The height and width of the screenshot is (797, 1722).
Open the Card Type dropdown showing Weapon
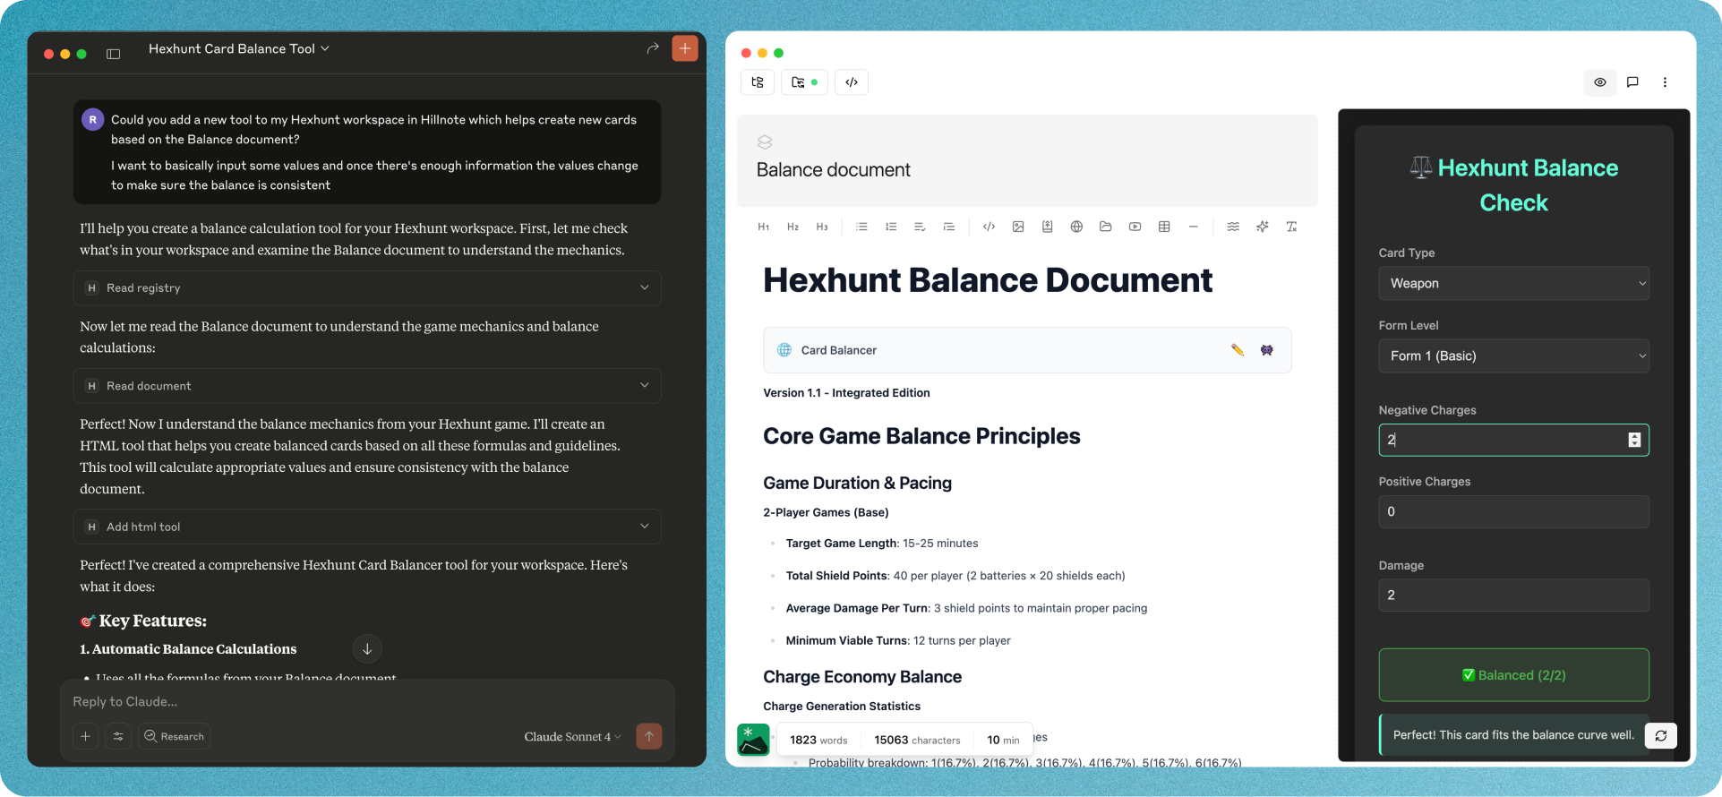pyautogui.click(x=1513, y=283)
